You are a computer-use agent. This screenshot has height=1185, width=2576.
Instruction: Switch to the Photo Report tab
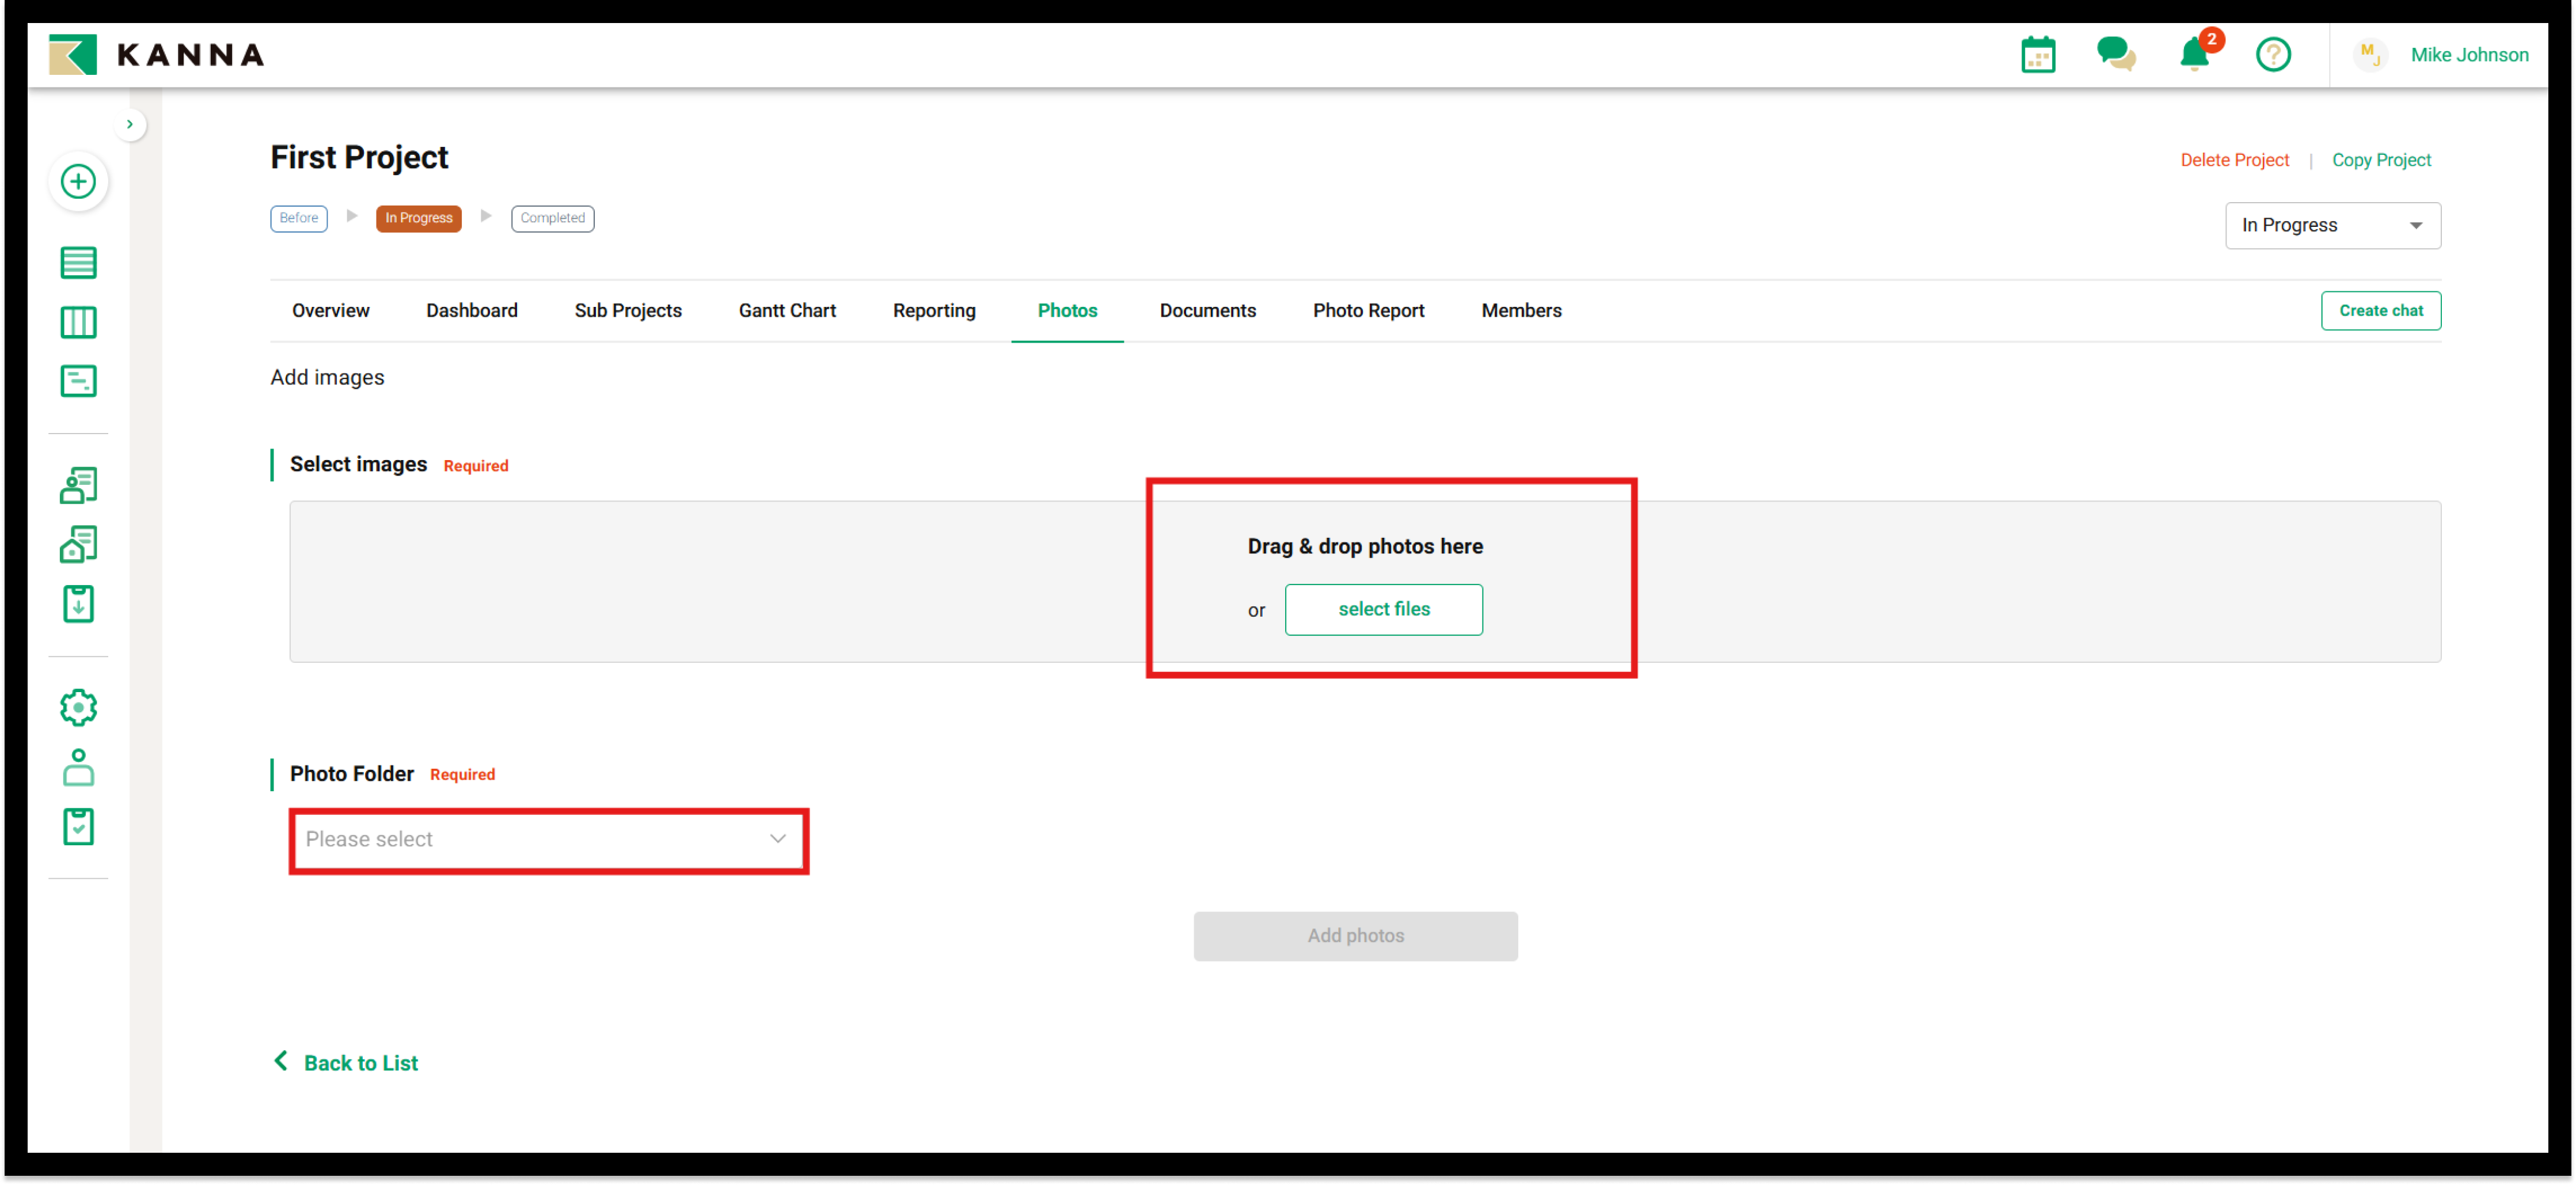click(x=1367, y=311)
